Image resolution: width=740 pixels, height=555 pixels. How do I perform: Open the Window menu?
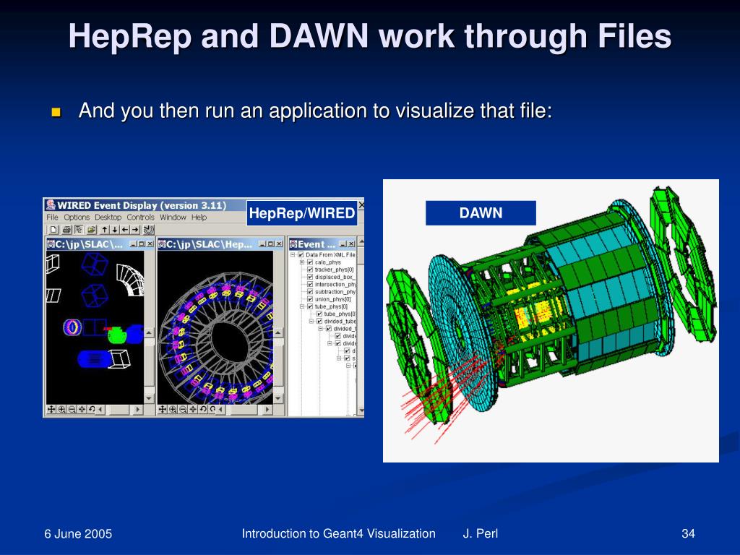173,217
